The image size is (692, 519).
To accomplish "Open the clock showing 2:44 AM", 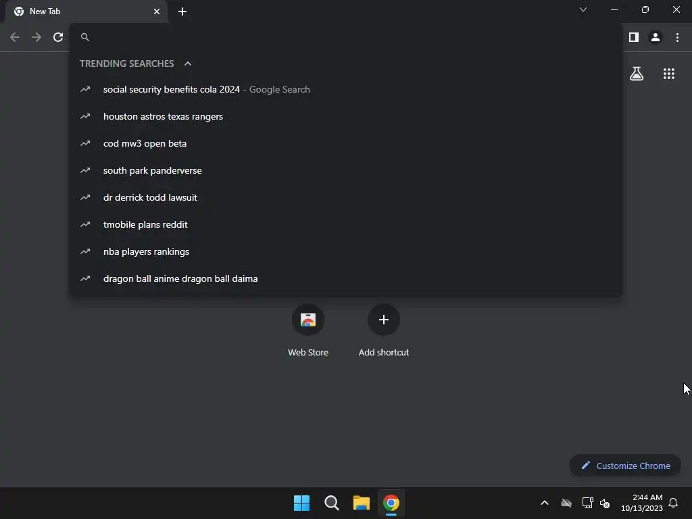I will 642,503.
